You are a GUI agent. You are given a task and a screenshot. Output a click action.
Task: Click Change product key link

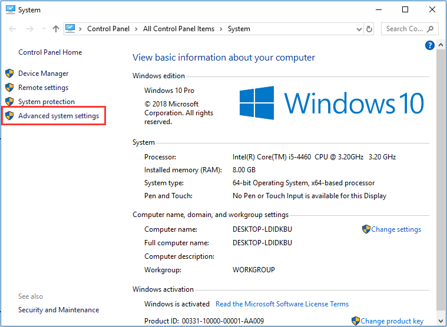coord(392,321)
